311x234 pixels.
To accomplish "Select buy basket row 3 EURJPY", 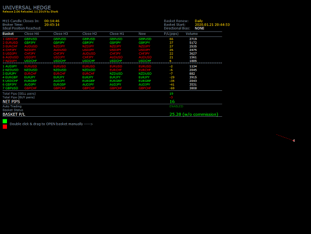I will 9,73.
